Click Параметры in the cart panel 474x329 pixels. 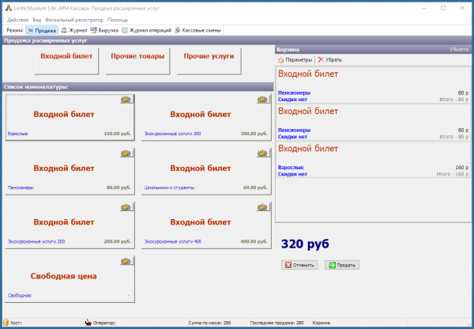tap(295, 59)
